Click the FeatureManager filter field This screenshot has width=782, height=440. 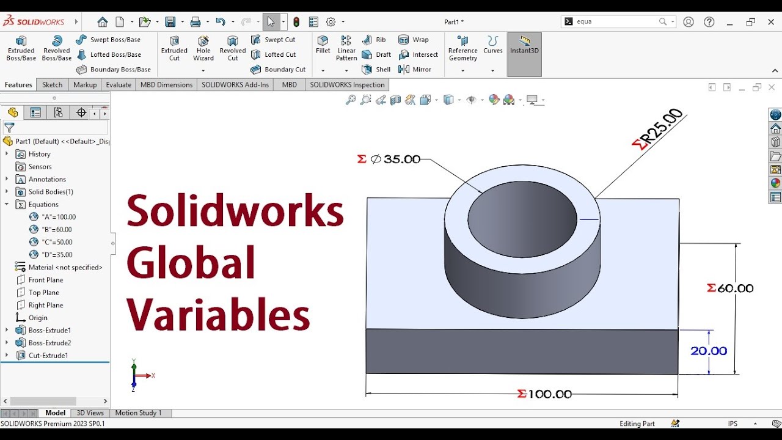56,128
